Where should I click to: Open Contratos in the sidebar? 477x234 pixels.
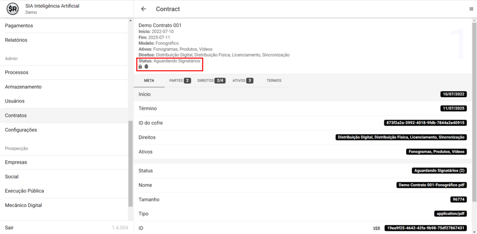point(16,116)
